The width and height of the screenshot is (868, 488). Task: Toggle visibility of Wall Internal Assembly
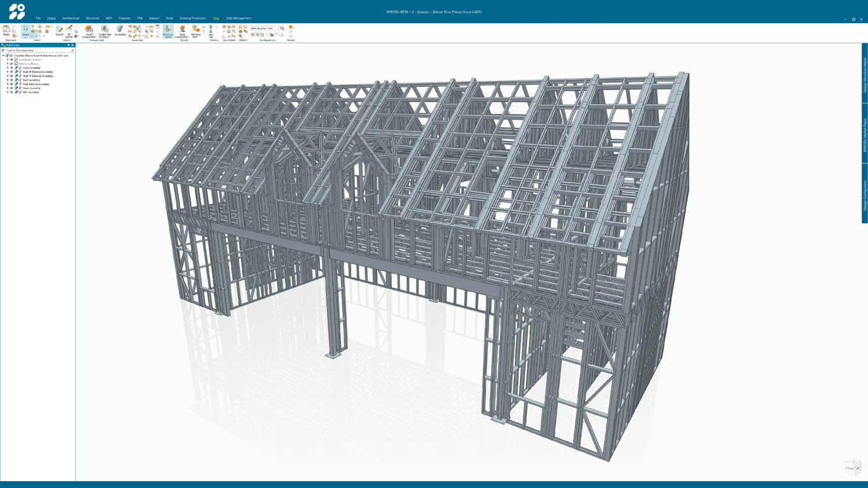tap(12, 84)
